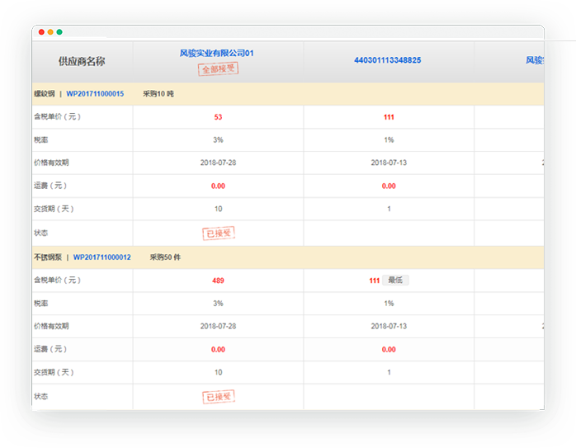Viewport: 576px width, 448px height.
Task: Select 不锈钢泵 delivery days 1
Action: pos(389,372)
